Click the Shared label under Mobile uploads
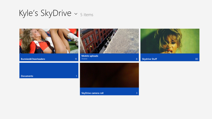This screenshot has height=119, width=212. (84, 59)
